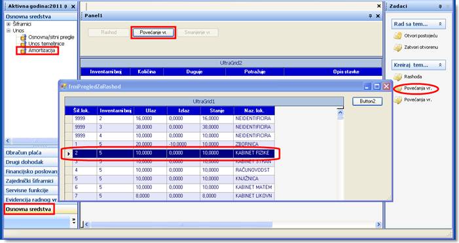Screen dimensions: 459x243
Task: Click the 38,0000 Ulaz cell
Action: pos(151,127)
